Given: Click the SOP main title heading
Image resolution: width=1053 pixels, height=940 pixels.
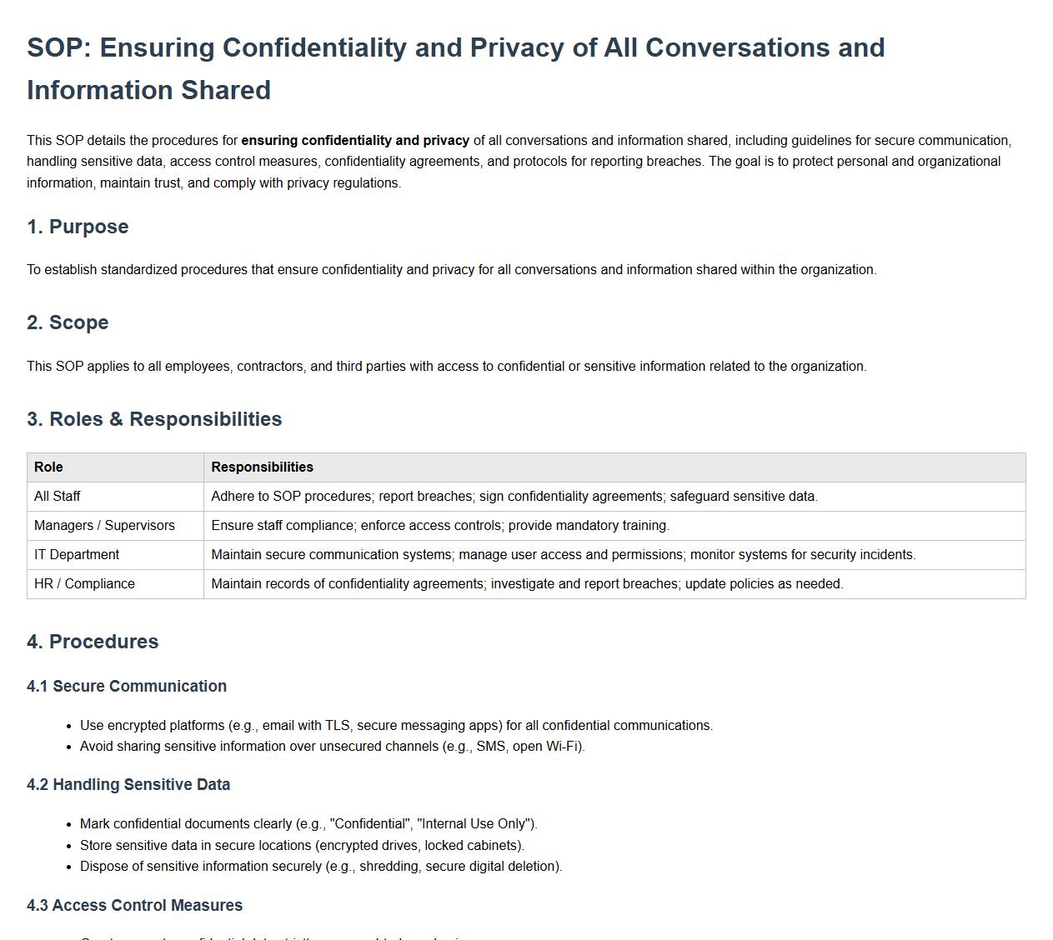Looking at the screenshot, I should [x=455, y=68].
